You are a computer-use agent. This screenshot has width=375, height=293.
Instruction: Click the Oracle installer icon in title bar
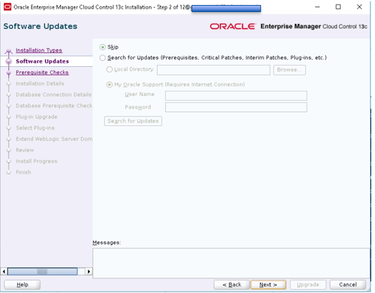click(x=8, y=7)
